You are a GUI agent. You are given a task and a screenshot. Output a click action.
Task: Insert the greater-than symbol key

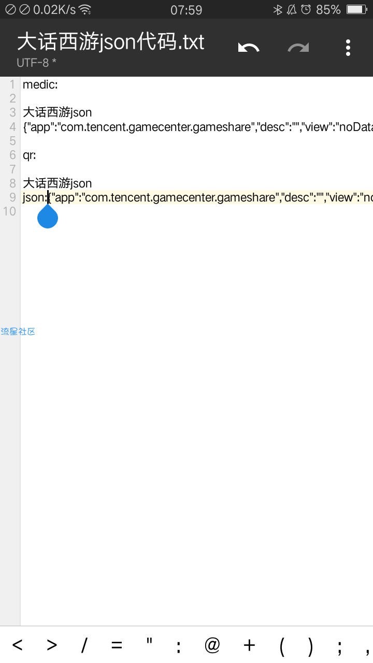[x=52, y=645]
